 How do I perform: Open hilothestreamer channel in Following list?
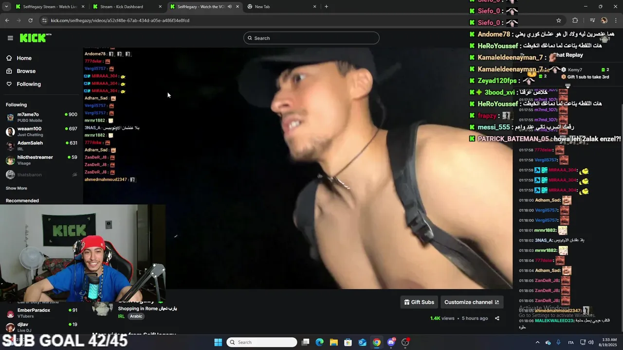(x=41, y=160)
